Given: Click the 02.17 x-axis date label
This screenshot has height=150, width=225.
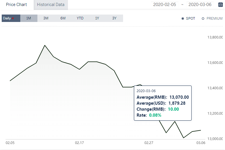Looking at the screenshot, I should [x=79, y=143].
